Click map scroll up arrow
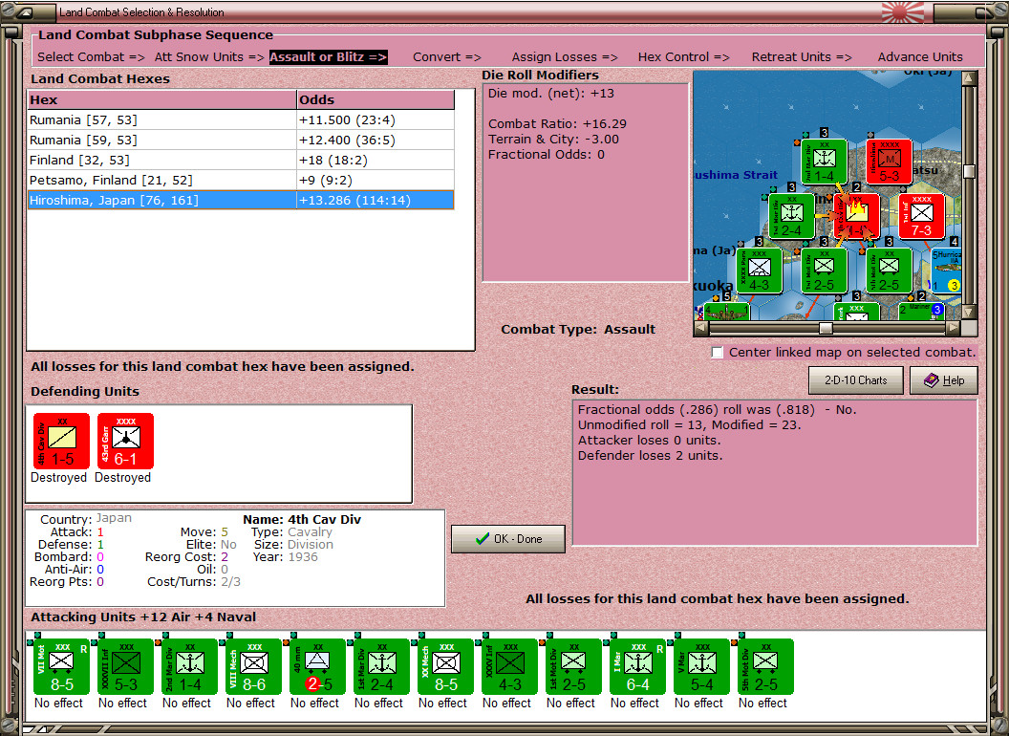Image resolution: width=1009 pixels, height=736 pixels. (x=969, y=78)
